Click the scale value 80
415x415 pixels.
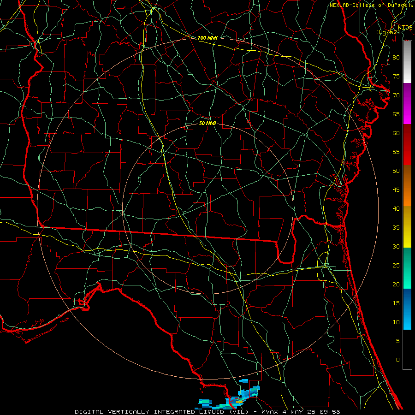[396, 58]
